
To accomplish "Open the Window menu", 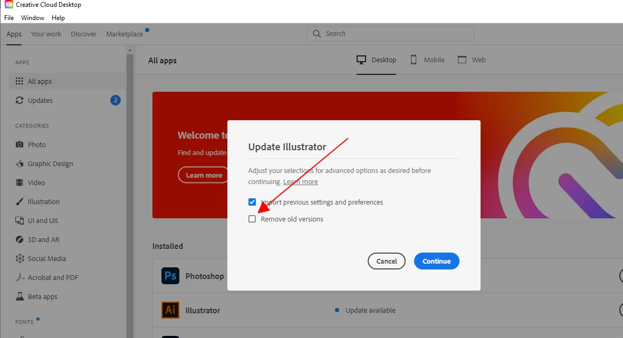I will (33, 18).
